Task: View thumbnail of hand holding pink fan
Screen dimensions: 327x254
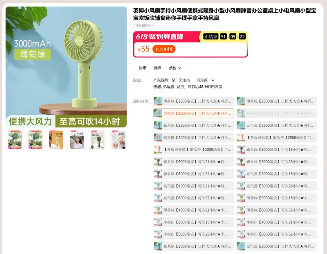Action: [119, 139]
